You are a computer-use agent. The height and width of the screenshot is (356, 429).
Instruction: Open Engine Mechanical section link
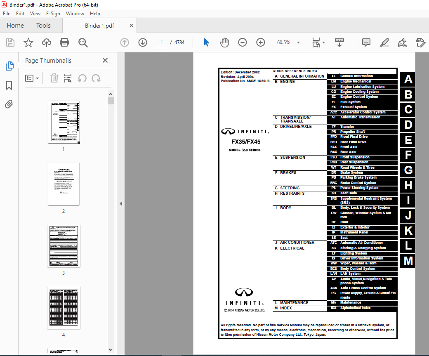362,82
